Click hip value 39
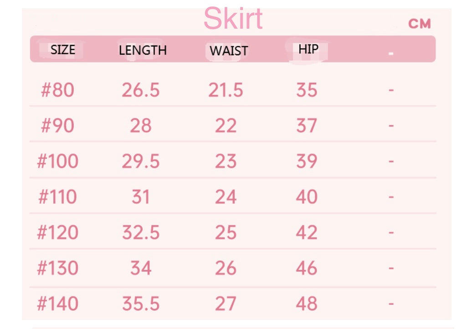This screenshot has width=472, height=329. (306, 161)
